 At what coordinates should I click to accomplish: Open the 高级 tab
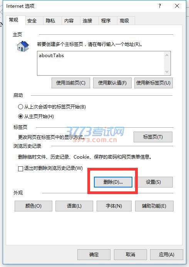click(124, 21)
